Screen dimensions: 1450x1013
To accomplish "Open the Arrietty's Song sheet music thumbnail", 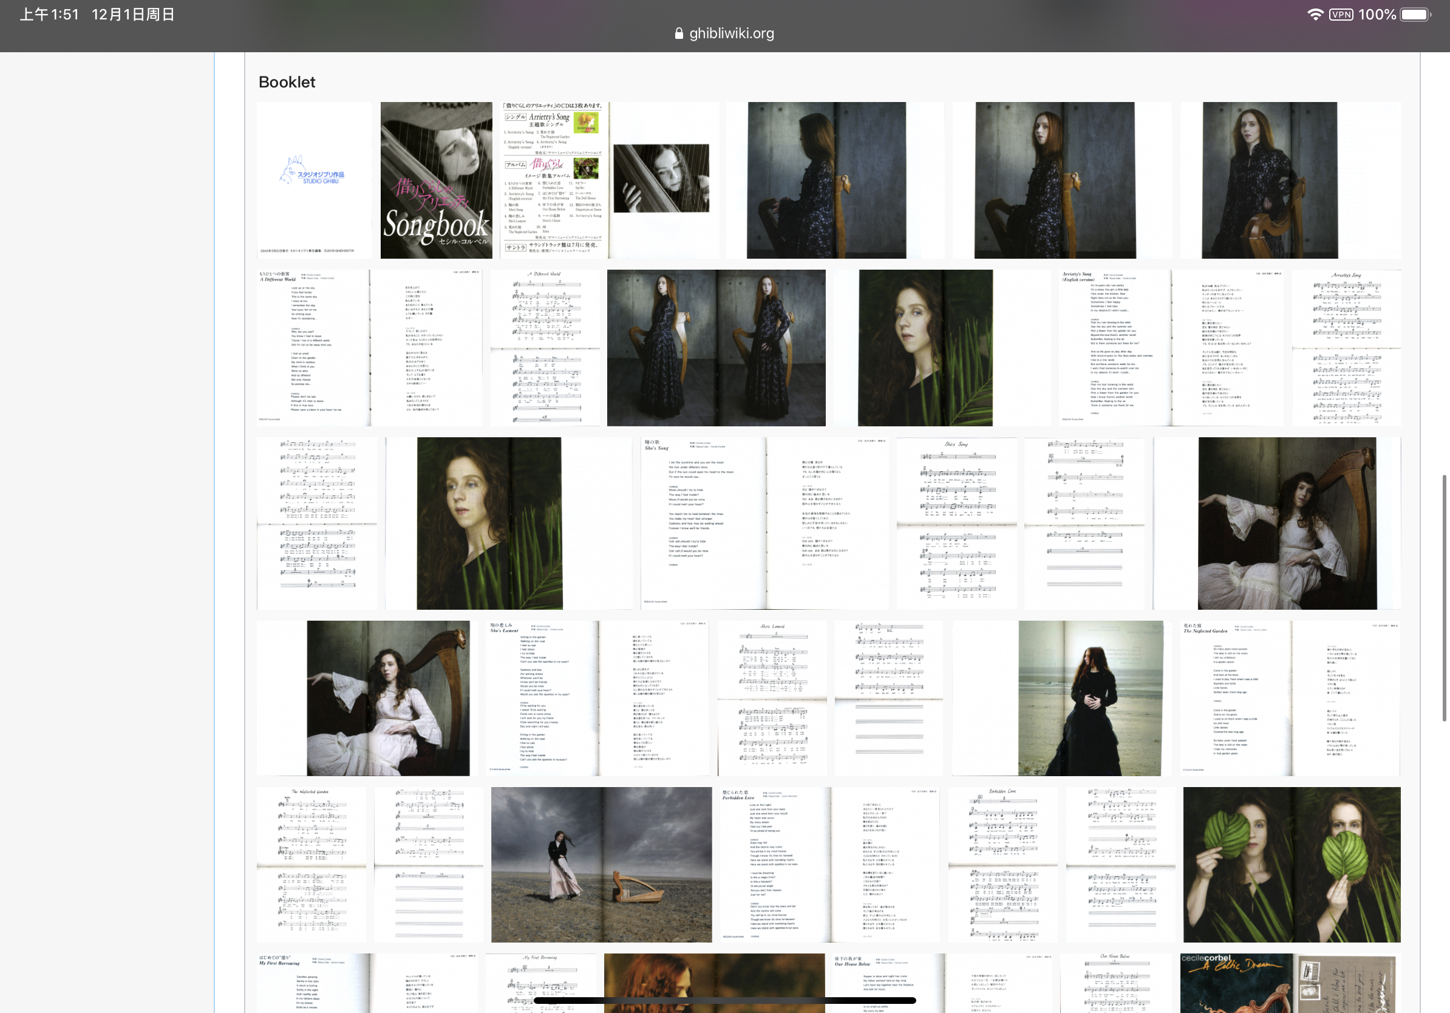I will click(1346, 347).
